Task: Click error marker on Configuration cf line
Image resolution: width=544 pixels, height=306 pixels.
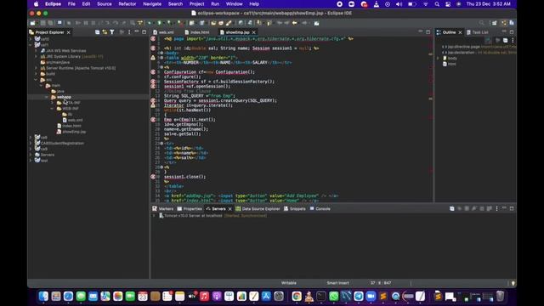Action: (153, 72)
